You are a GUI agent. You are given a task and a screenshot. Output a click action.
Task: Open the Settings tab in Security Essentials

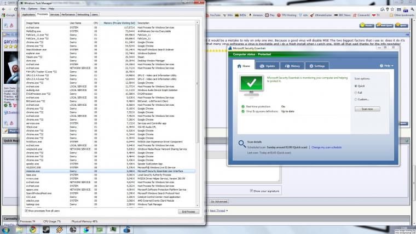click(x=317, y=66)
